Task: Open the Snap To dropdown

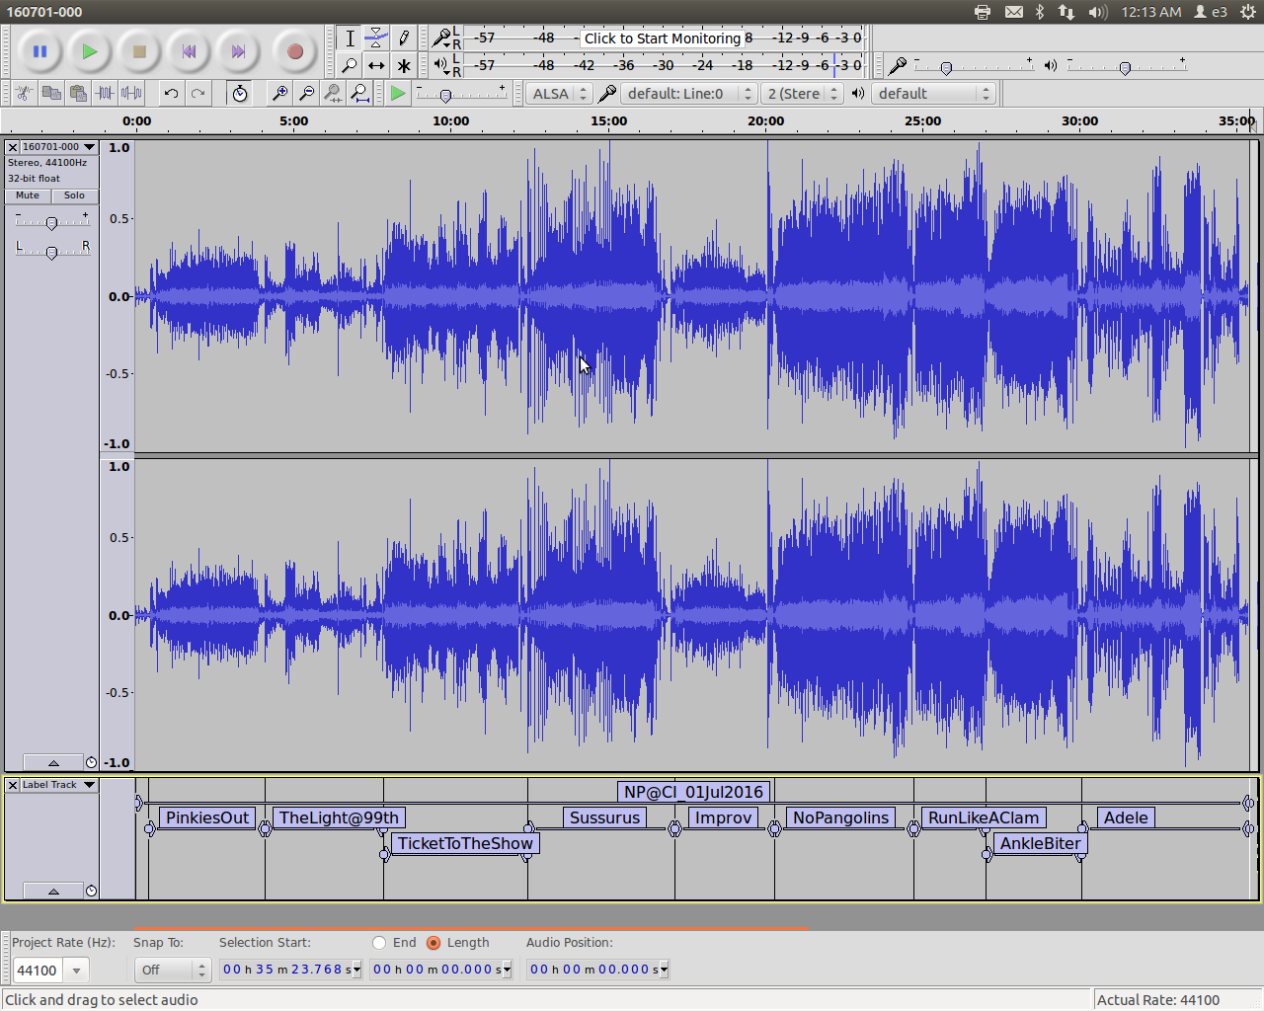Action: (172, 971)
